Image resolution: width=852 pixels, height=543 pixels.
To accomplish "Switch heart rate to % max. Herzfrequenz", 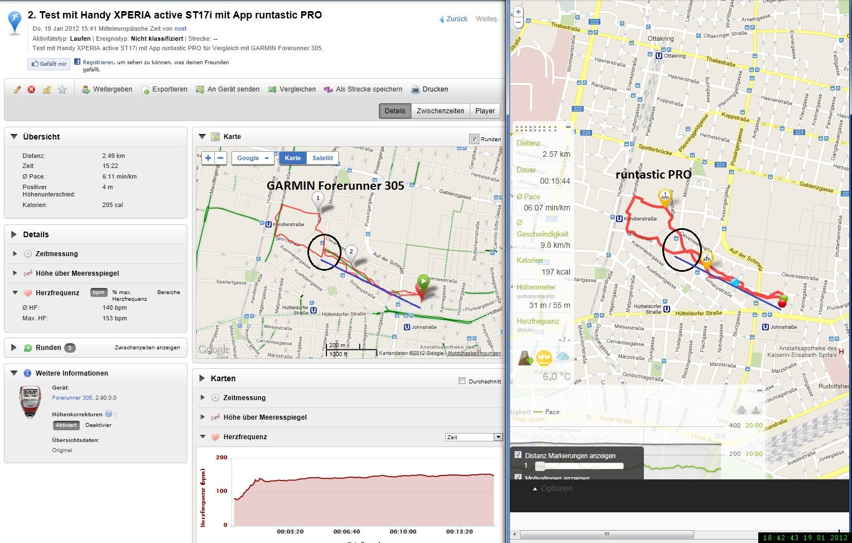I will pyautogui.click(x=129, y=295).
